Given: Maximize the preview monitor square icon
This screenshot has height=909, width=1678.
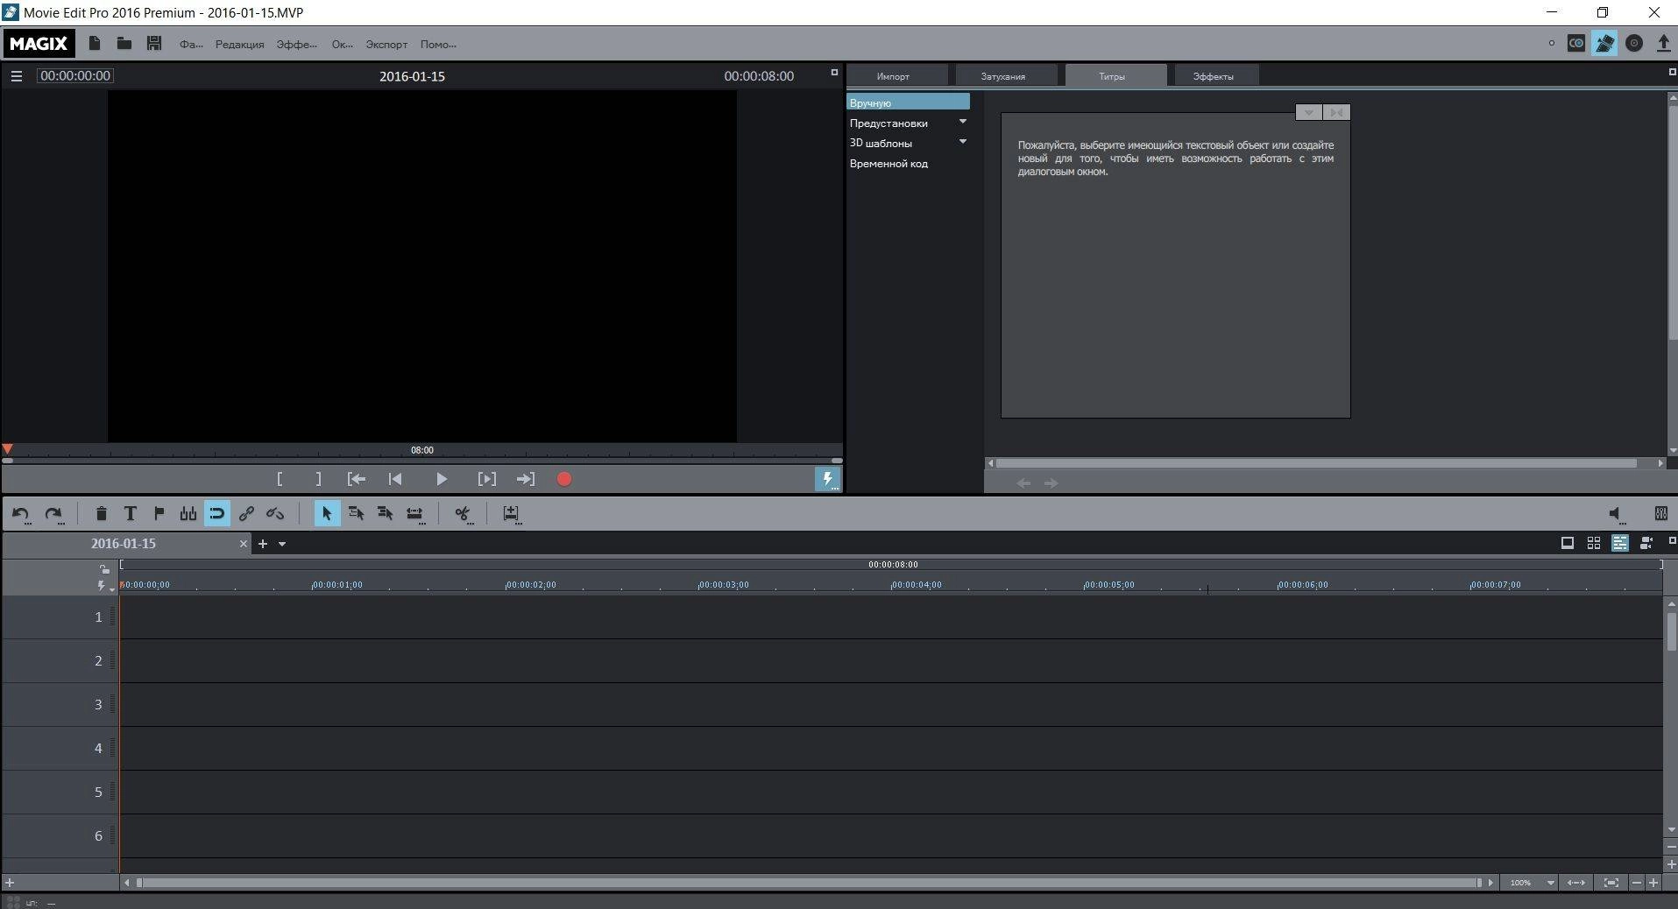Looking at the screenshot, I should 834,73.
